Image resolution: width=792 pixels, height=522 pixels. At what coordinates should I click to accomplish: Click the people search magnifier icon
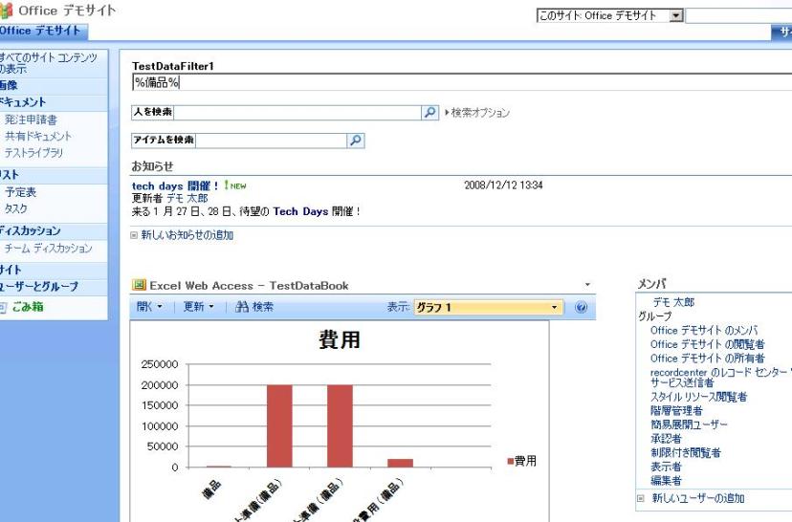point(429,112)
